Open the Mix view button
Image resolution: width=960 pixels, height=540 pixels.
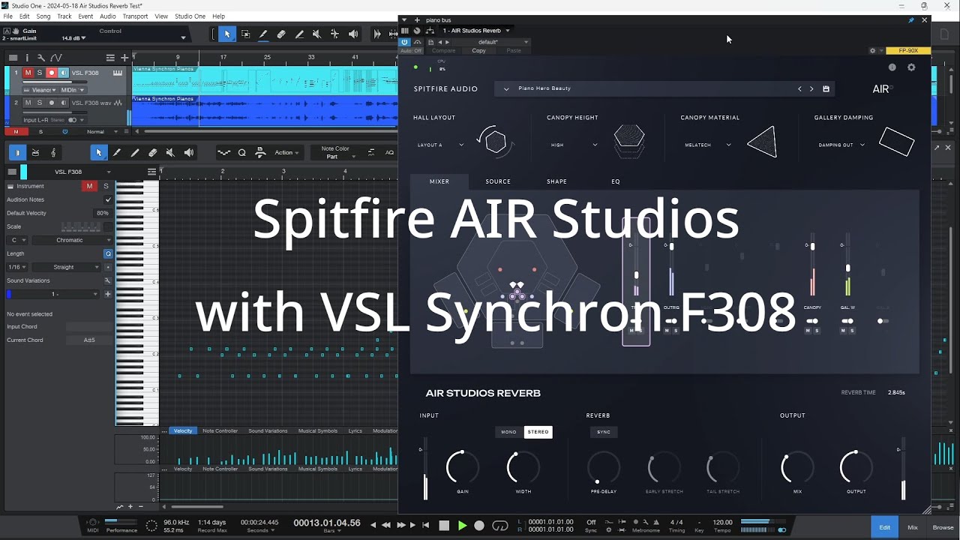[x=913, y=527]
